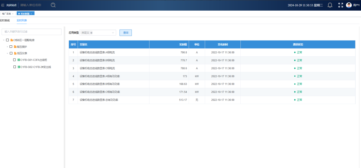The image size is (361, 168).
Task: Toggle fullscreen mode icon
Action: coord(341,5)
